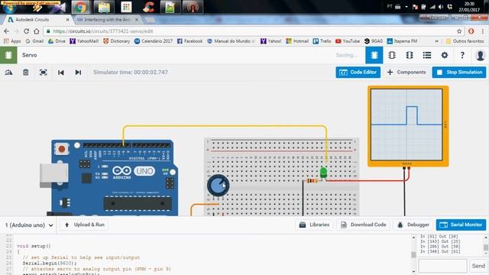Open the help question mark icon
Screen dimensions: 489x275
click(462, 55)
